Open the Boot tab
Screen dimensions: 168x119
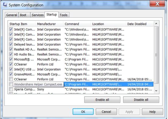23,15
